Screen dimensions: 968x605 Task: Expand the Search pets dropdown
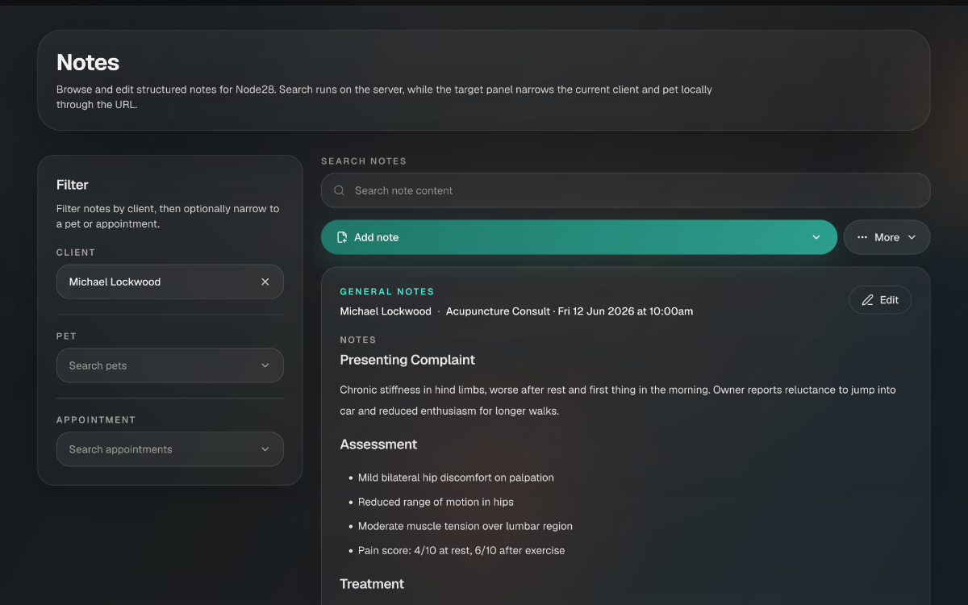click(265, 365)
